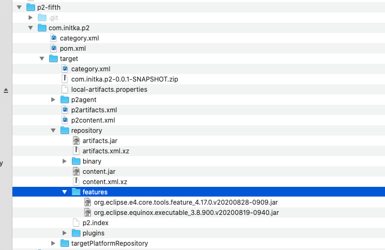Click the SNAPSHOT.zip archive icon
The image size is (385, 250).
65,79
